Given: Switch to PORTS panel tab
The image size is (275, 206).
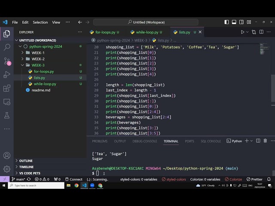Looking at the screenshot, I should [x=189, y=141].
